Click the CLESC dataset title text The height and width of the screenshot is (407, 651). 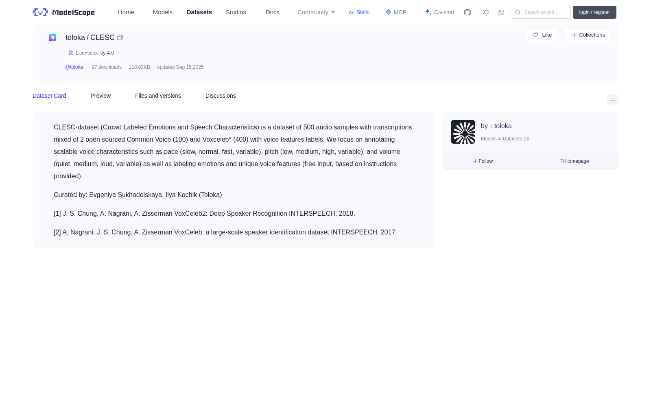(103, 37)
